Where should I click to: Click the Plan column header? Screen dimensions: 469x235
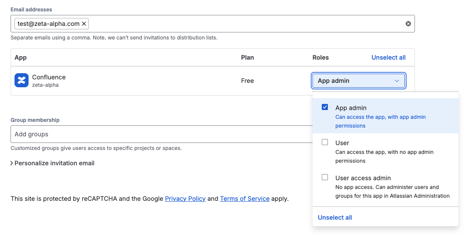tap(247, 57)
